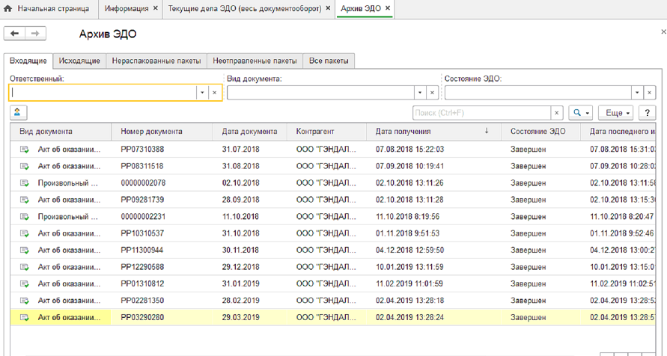
Task: Expand the Ответственный dropdown list
Action: point(202,93)
